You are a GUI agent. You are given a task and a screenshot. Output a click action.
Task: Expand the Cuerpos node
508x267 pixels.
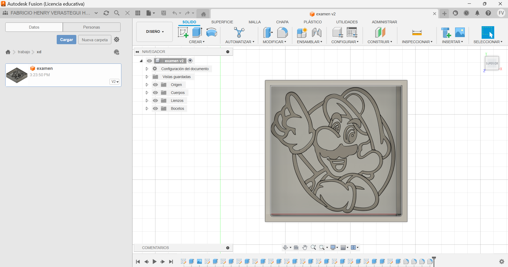coord(147,93)
